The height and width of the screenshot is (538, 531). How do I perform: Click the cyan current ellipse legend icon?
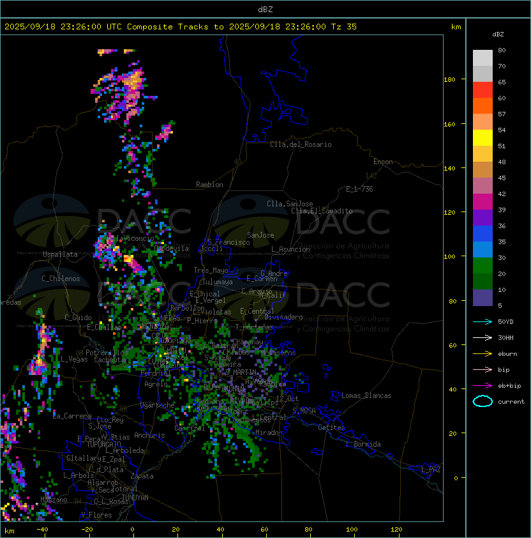[x=482, y=401]
